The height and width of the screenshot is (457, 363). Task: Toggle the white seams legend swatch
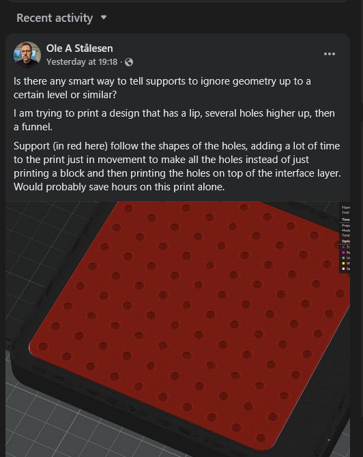pyautogui.click(x=343, y=269)
